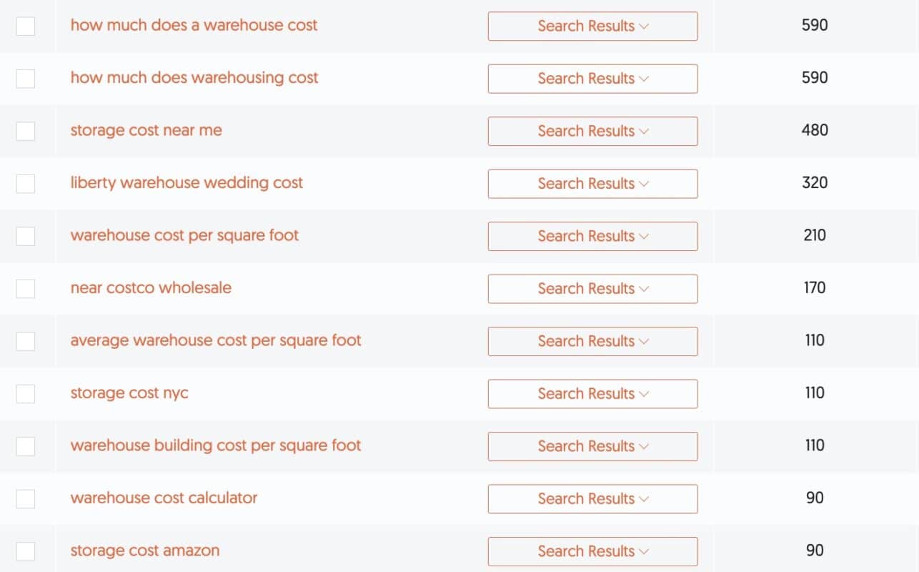Open the 'how much does a warehouse cost' keyword link
Image resolution: width=919 pixels, height=572 pixels.
click(194, 25)
